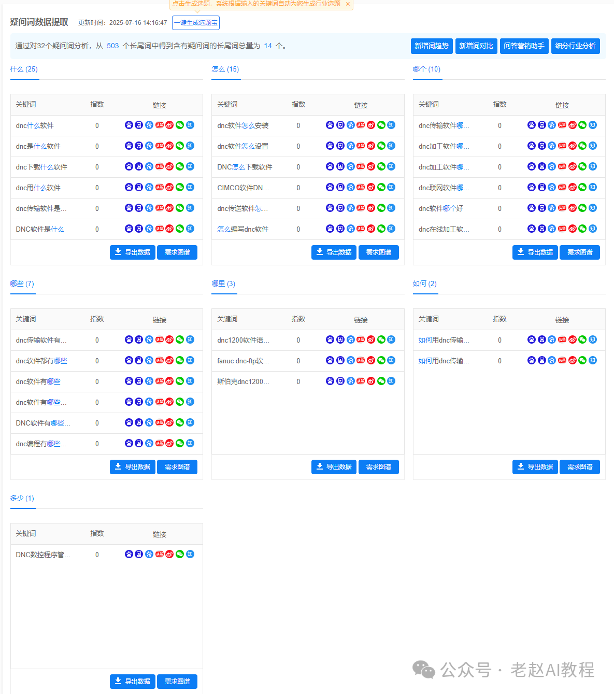Click WeChat icon in CIMCO软件DN… row
This screenshot has height=694, width=614.
click(381, 187)
